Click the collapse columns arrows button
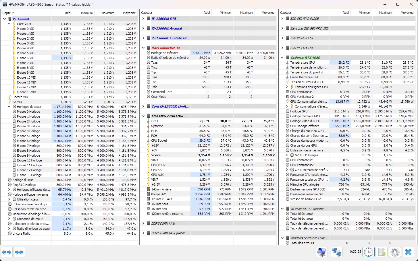Image resolution: width=418 pixels, height=261 pixels. click(x=19, y=252)
